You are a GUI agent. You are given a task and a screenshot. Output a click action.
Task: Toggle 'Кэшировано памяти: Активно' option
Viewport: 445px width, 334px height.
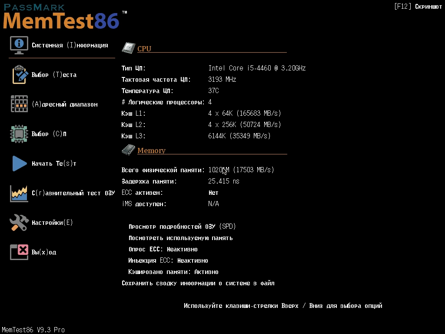click(173, 272)
